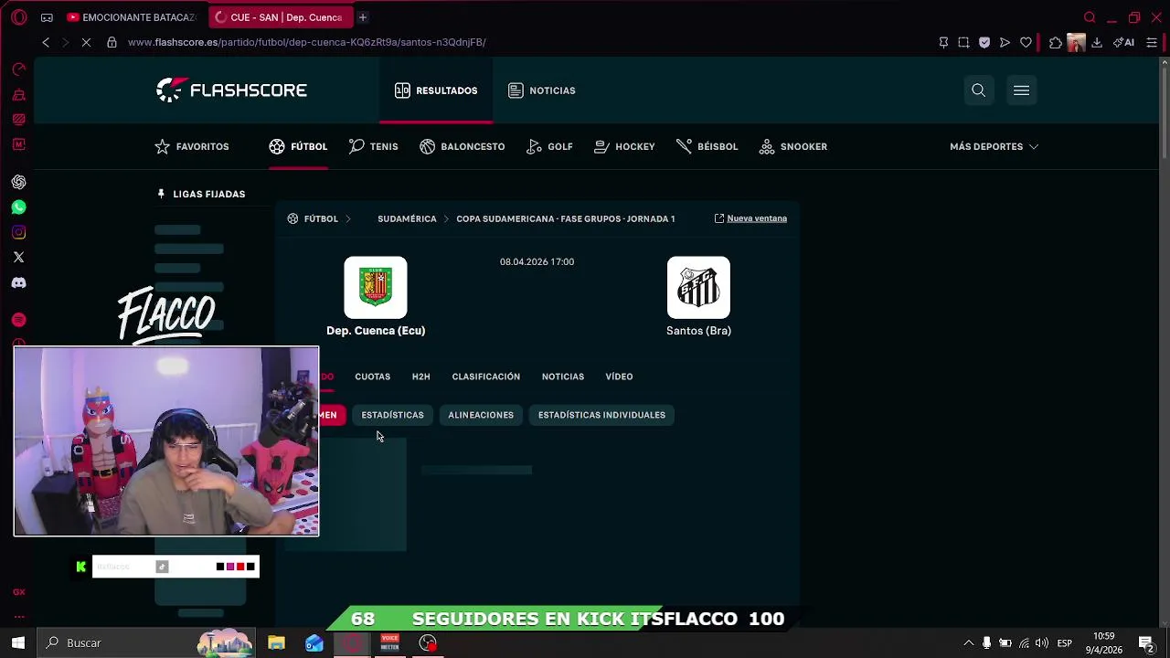
Task: Open the Noticias top section
Action: pyautogui.click(x=542, y=90)
